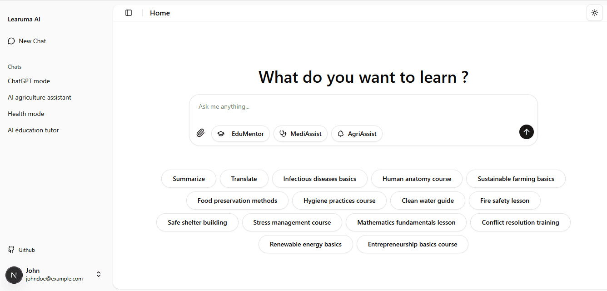Click the paperclip attachment icon
607x291 pixels.
[200, 133]
